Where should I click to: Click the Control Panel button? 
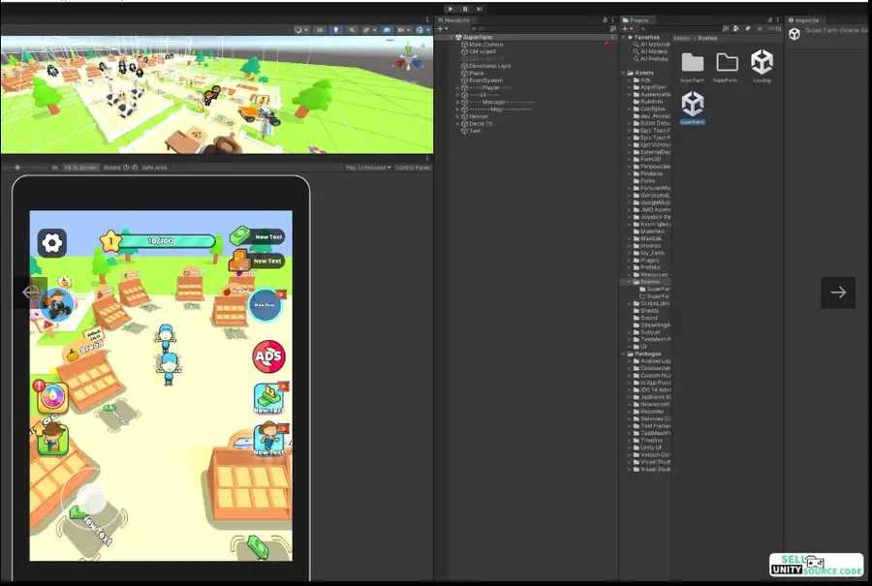(414, 165)
